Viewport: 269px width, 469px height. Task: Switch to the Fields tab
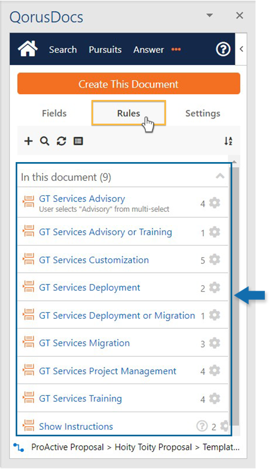(54, 113)
